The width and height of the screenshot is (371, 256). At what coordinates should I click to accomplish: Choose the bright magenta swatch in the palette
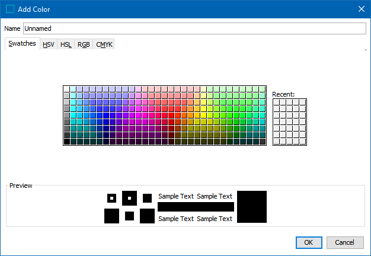(139, 115)
